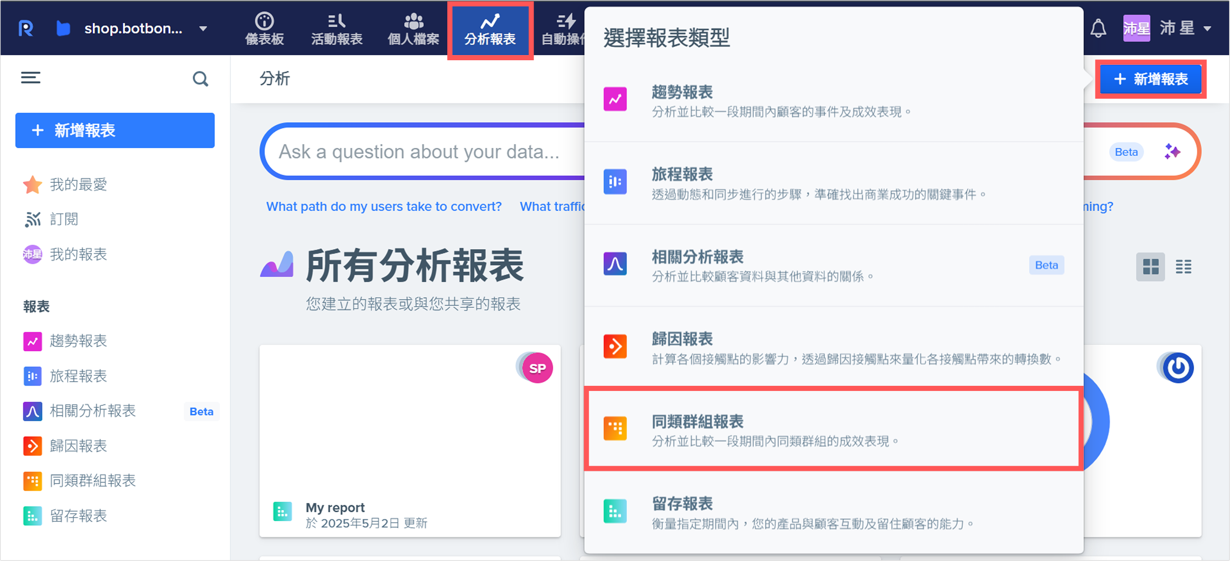Click the blue journey icon in the sidebar
This screenshot has height=561, width=1230.
(32, 376)
